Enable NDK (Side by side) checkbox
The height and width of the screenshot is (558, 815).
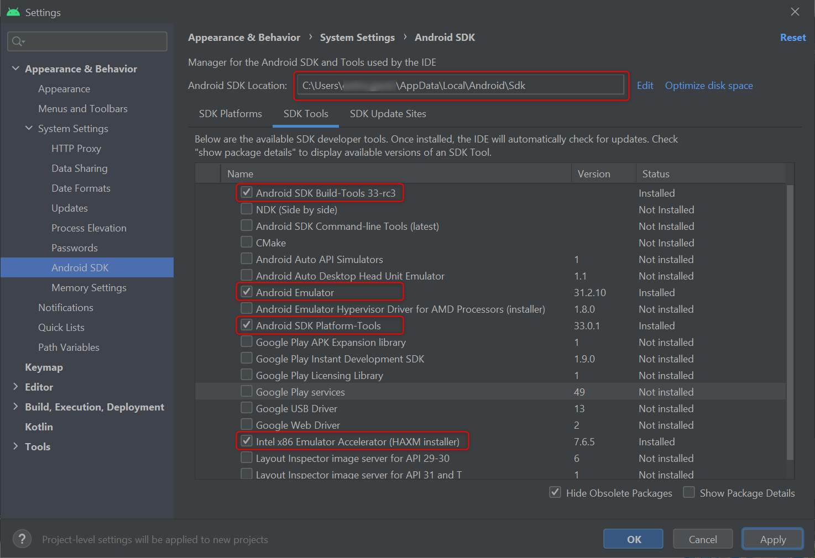247,209
